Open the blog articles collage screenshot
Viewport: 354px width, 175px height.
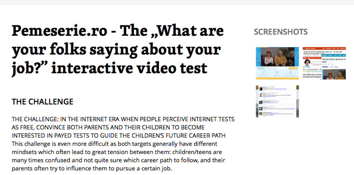[324, 63]
